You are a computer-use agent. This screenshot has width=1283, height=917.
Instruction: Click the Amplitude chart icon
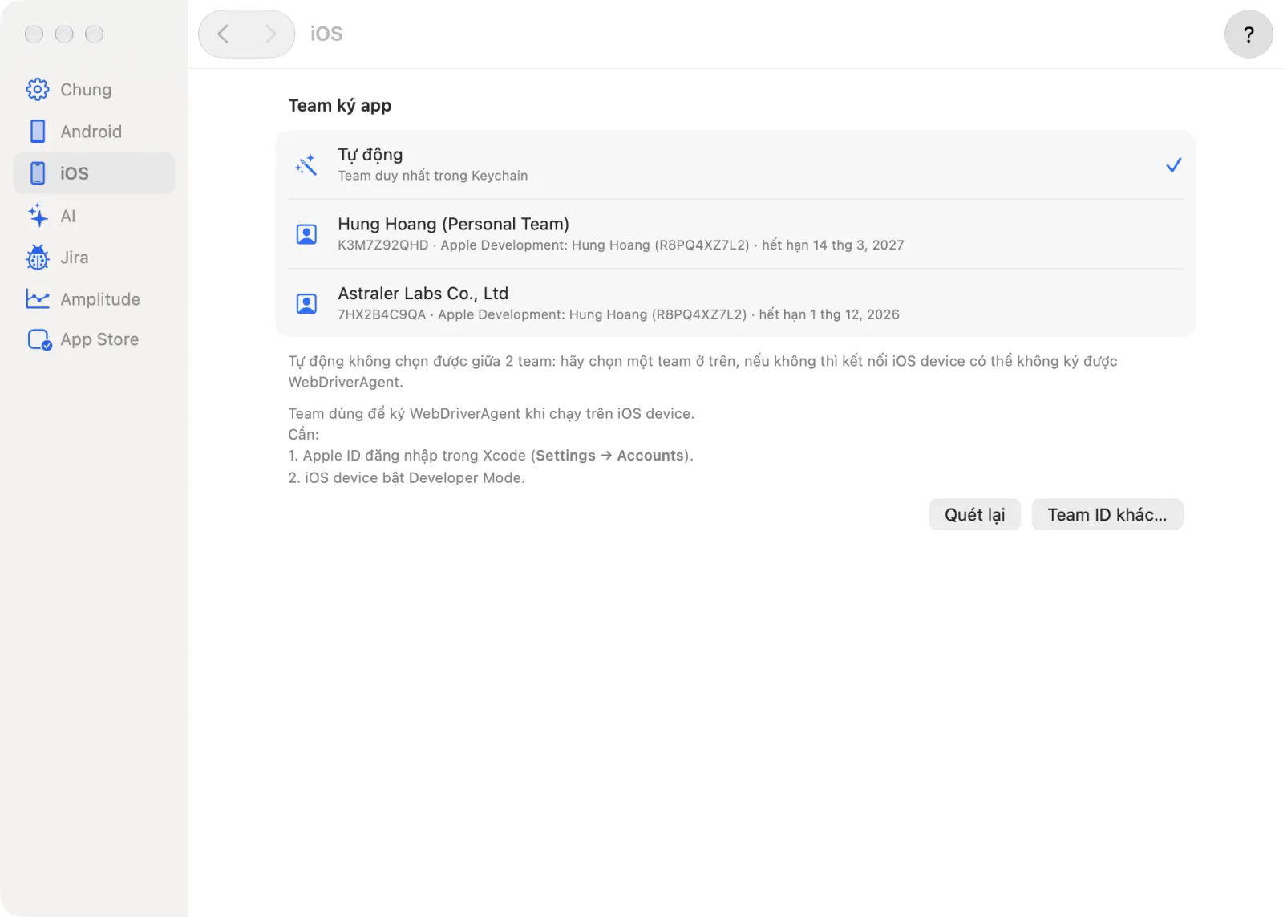click(38, 299)
